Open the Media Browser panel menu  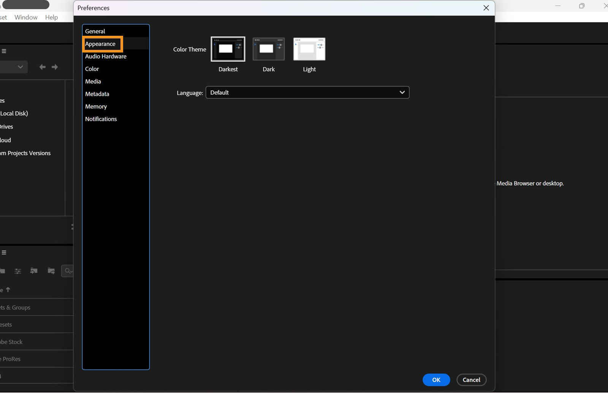pyautogui.click(x=4, y=51)
